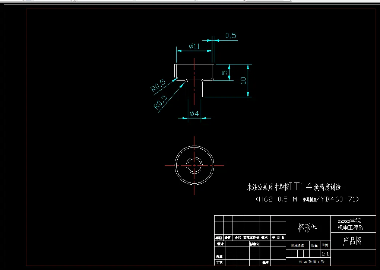
Task: Click the 标记 cell in the title block
Action: (219, 238)
